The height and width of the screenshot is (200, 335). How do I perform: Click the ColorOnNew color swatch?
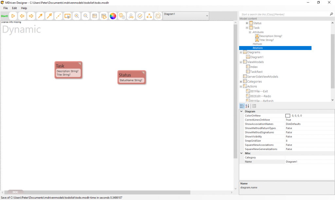288,116
